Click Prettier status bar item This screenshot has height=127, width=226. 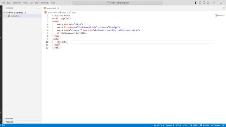215,126
